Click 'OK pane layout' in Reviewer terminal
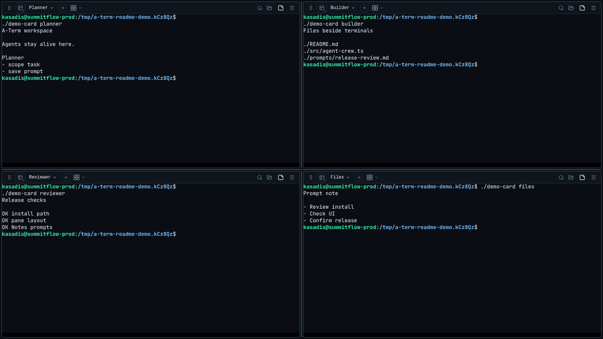 point(24,221)
